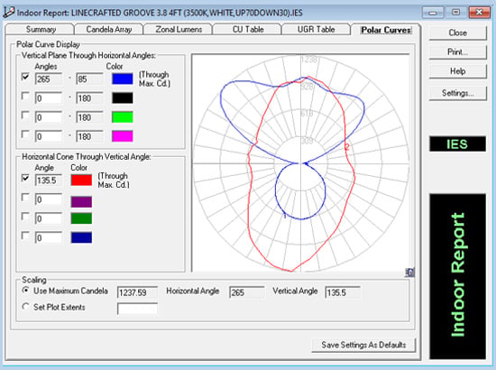Click the magenta color swatch
The image size is (496, 370).
click(123, 136)
